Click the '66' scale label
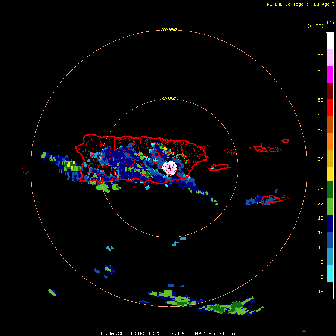 click(321, 41)
